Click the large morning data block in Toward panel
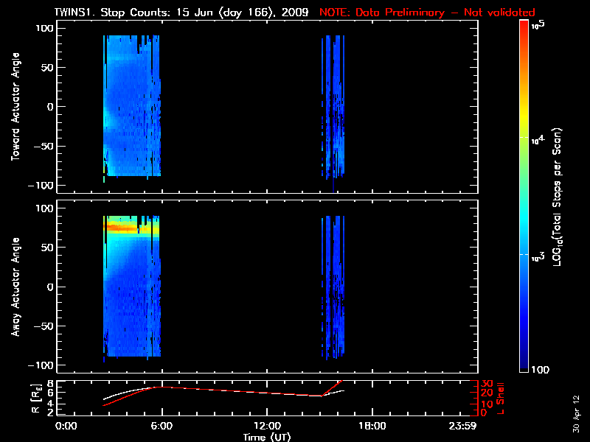 131,110
